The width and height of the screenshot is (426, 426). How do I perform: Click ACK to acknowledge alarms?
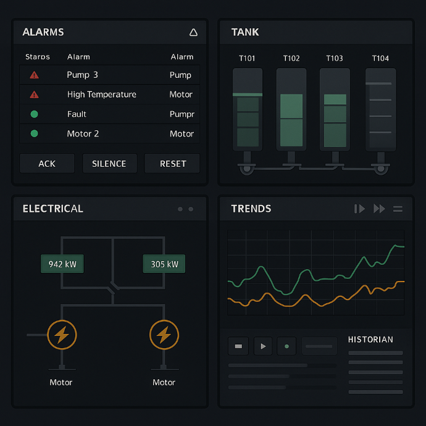[47, 164]
